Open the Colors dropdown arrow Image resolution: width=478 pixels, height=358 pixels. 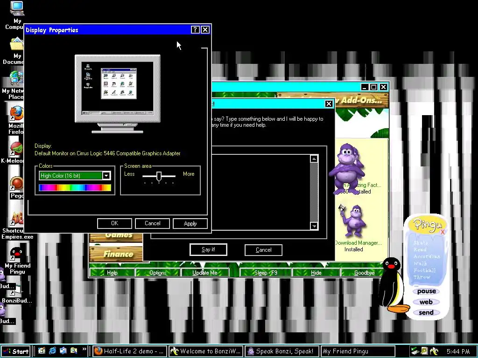[106, 176]
